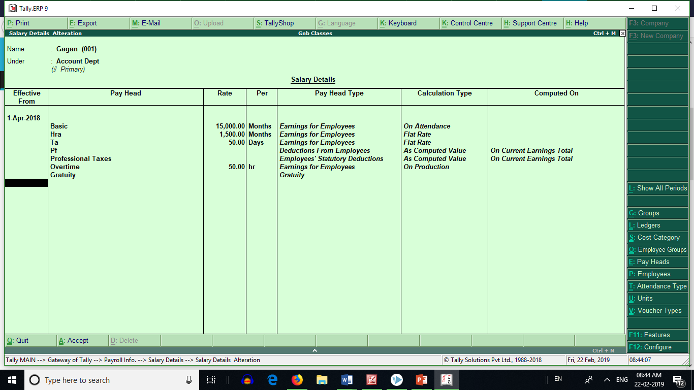
Task: Open Firefox from the taskbar
Action: tap(297, 379)
